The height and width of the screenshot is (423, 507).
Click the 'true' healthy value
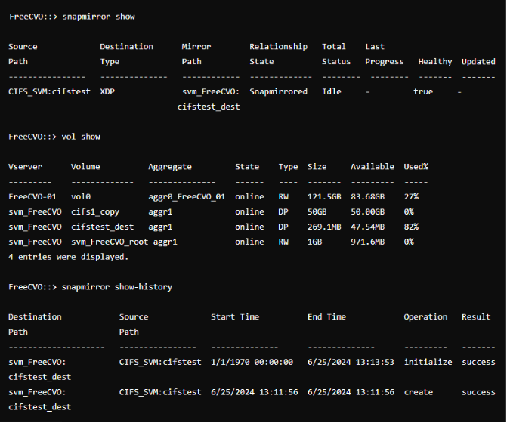(423, 91)
